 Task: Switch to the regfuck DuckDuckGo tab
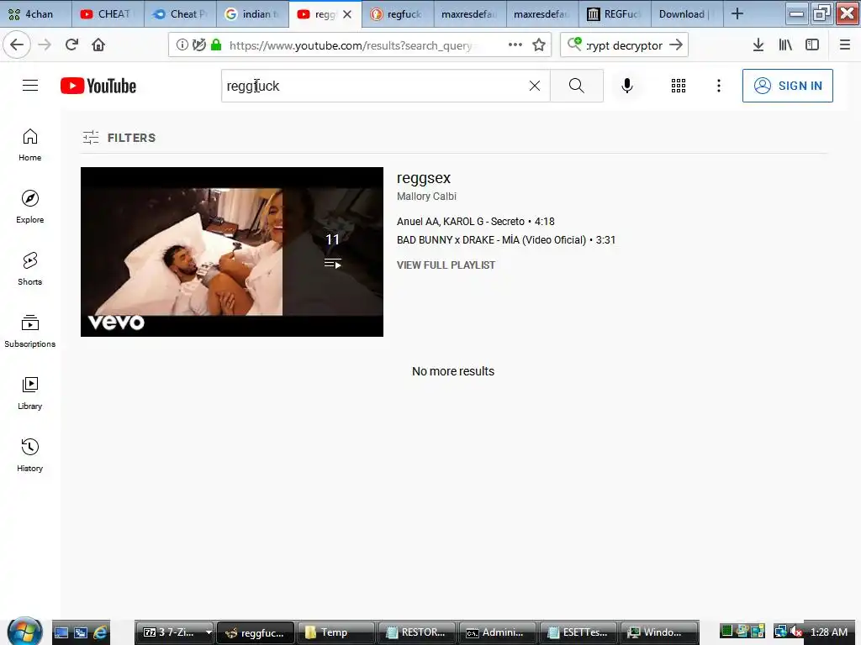click(398, 14)
